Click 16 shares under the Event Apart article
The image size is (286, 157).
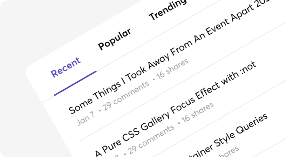point(172,69)
